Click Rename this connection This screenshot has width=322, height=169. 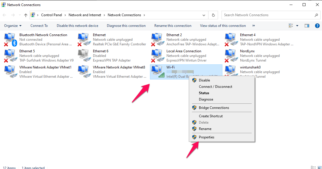(x=173, y=26)
